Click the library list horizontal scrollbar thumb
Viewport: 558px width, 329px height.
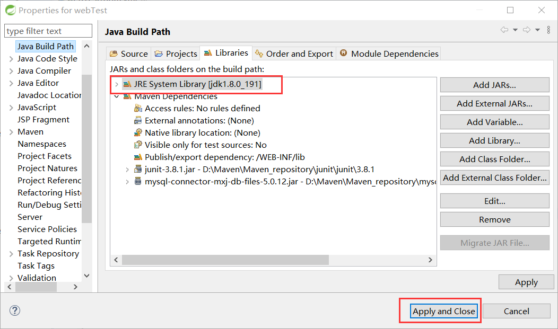[225, 260]
